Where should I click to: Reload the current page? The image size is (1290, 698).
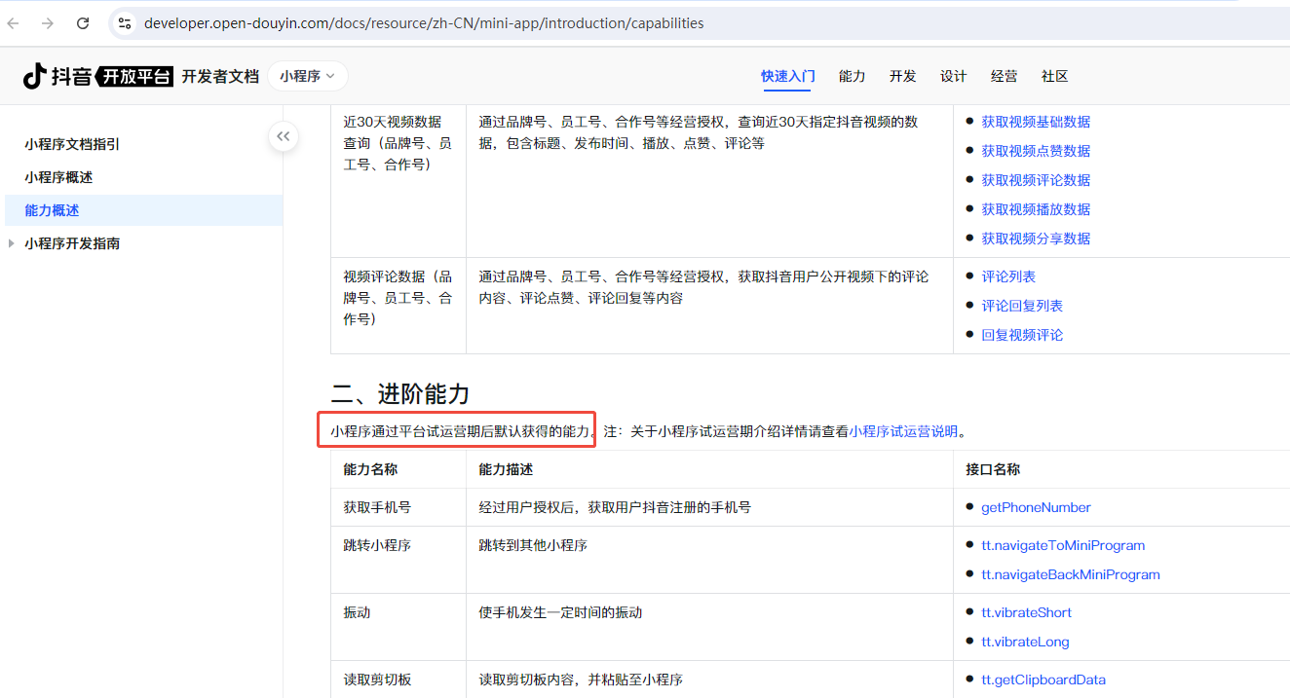(83, 23)
